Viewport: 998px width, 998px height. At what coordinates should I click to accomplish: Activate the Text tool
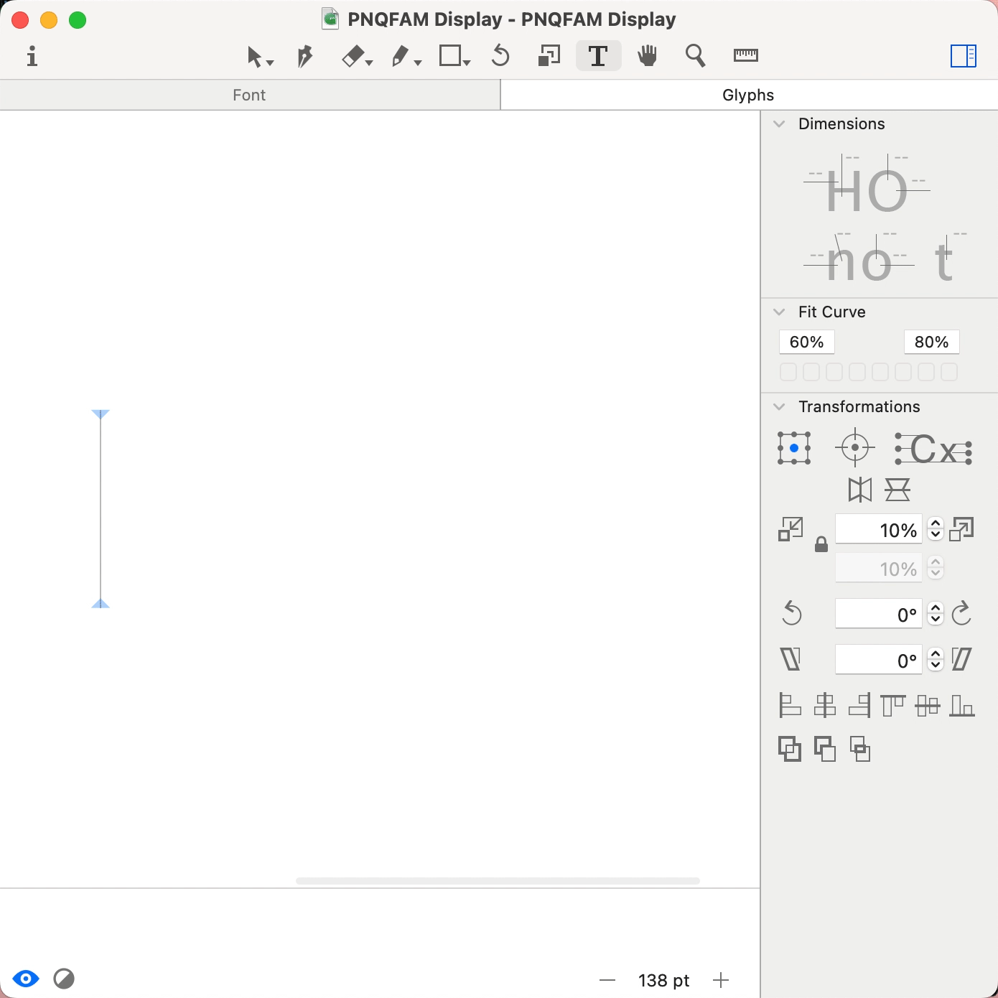598,56
